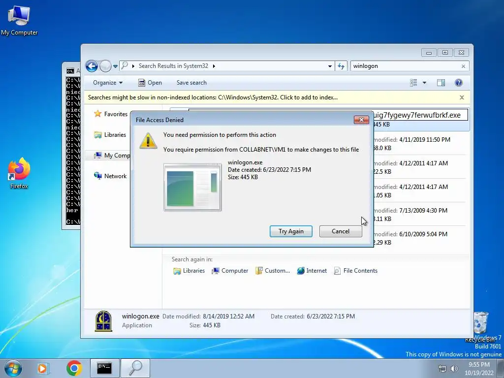Expand breadcrumb arrow after System32

pos(214,66)
